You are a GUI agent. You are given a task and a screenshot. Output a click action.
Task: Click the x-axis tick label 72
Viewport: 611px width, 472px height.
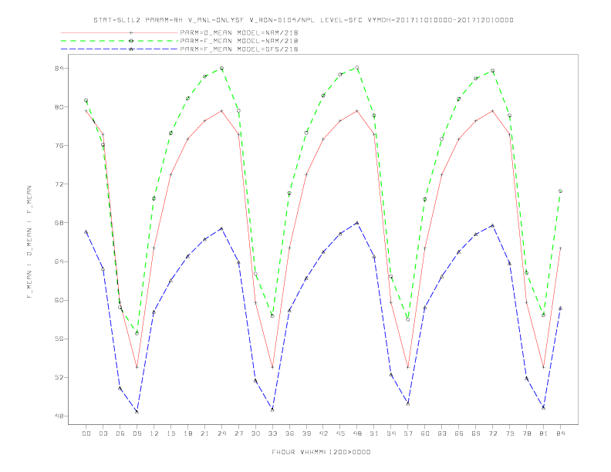pyautogui.click(x=492, y=433)
